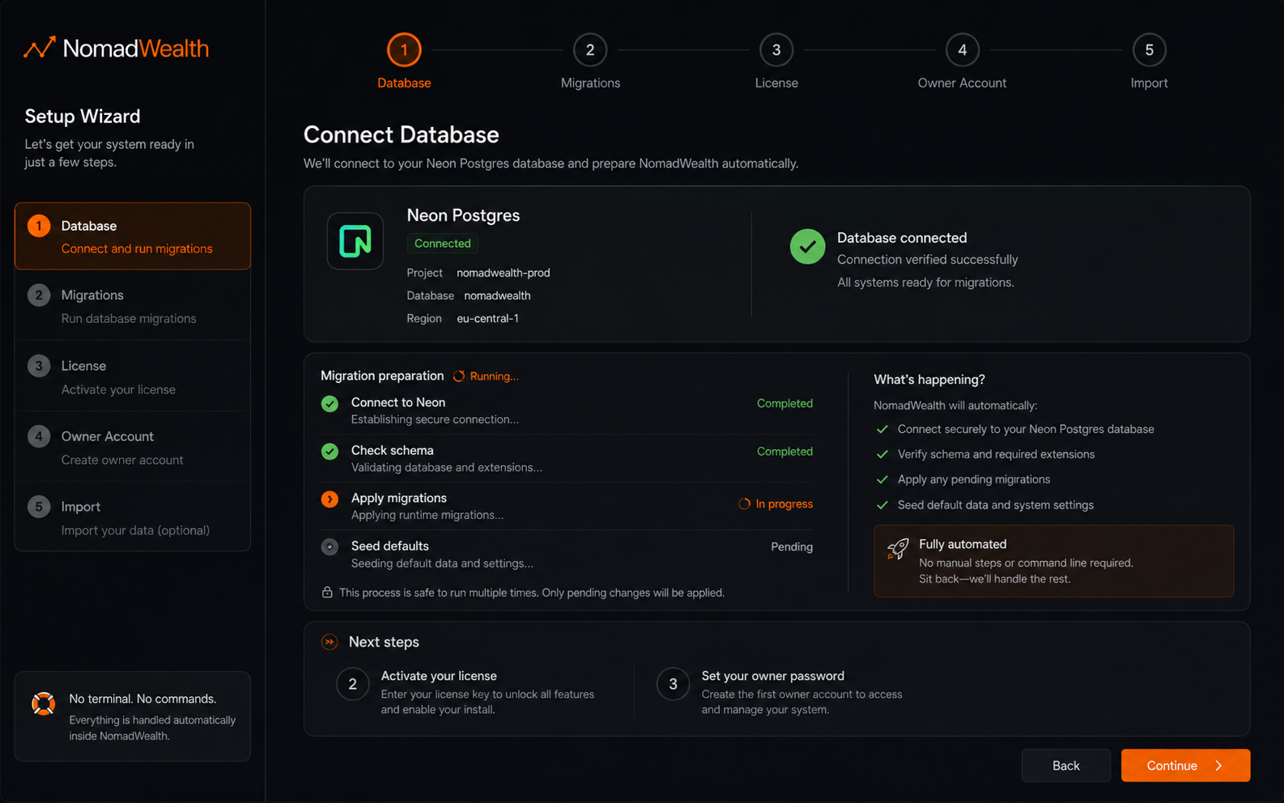Image resolution: width=1284 pixels, height=803 pixels.
Task: Click the Back button
Action: (1065, 766)
